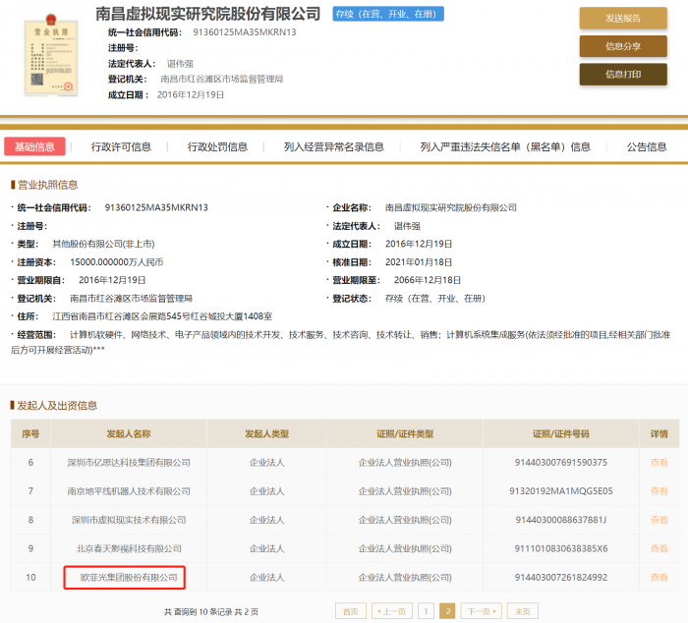This screenshot has width=688, height=623.
Task: View details for 欧菲光集团股份有限公司 row
Action: (659, 578)
